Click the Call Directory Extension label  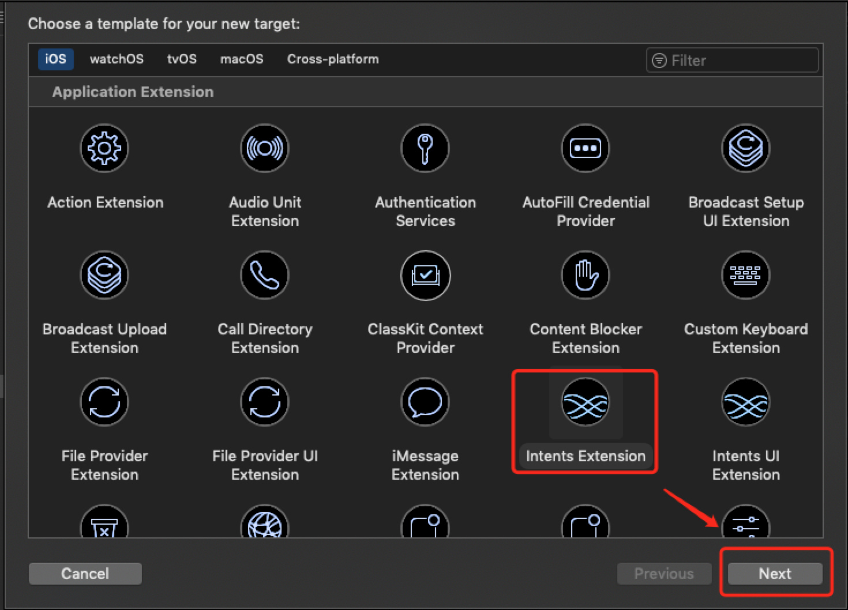click(x=265, y=338)
